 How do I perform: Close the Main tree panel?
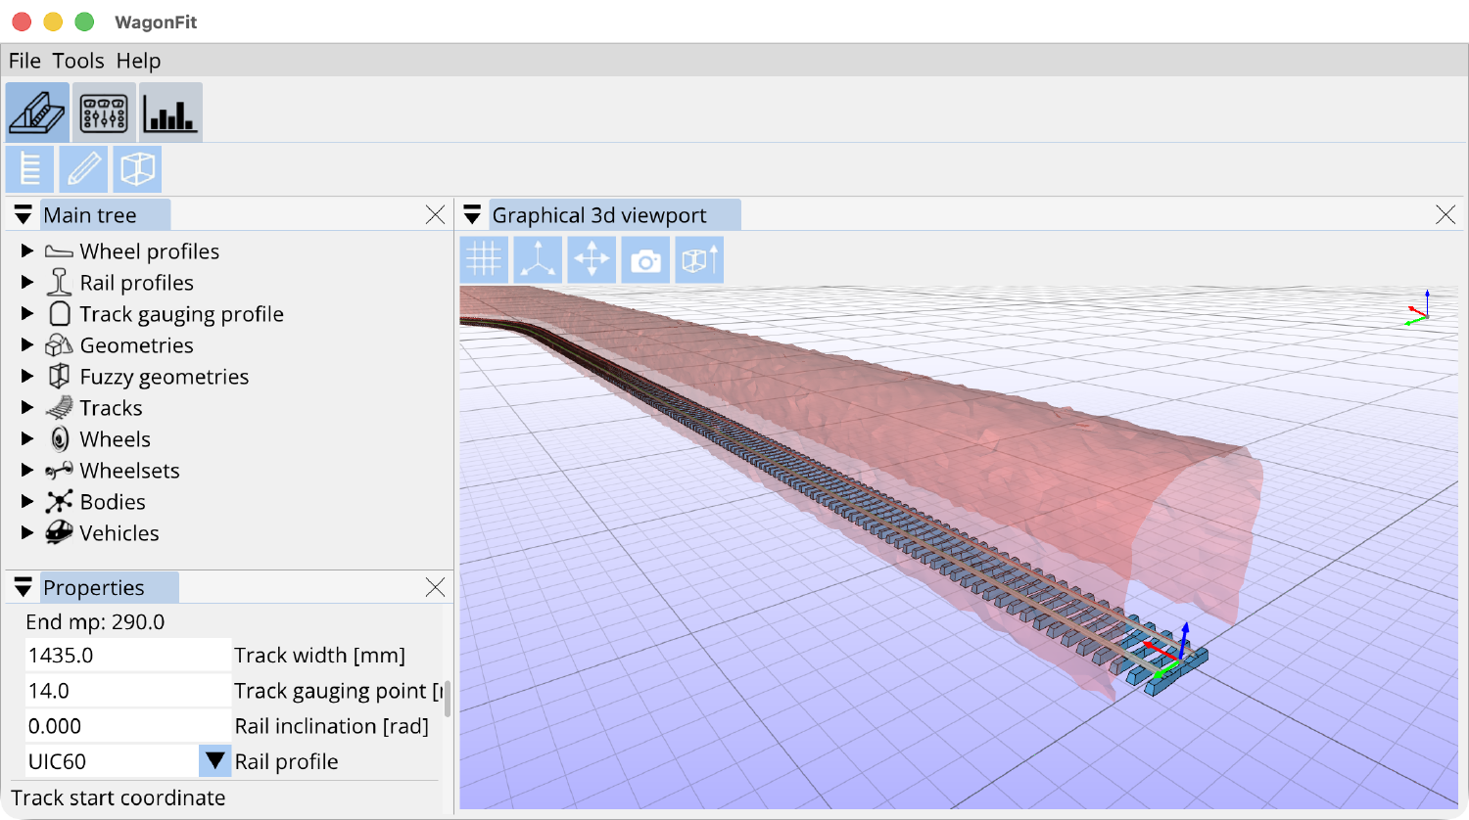coord(436,214)
